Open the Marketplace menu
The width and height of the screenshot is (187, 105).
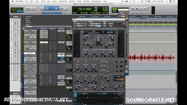point(96,1)
